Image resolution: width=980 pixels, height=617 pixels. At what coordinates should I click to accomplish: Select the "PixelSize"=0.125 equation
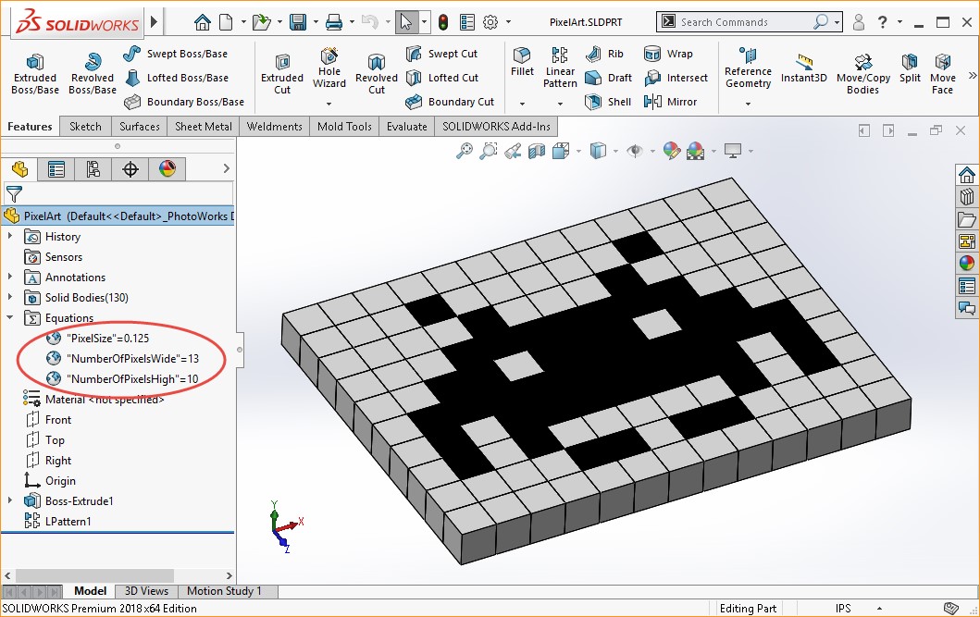98,338
